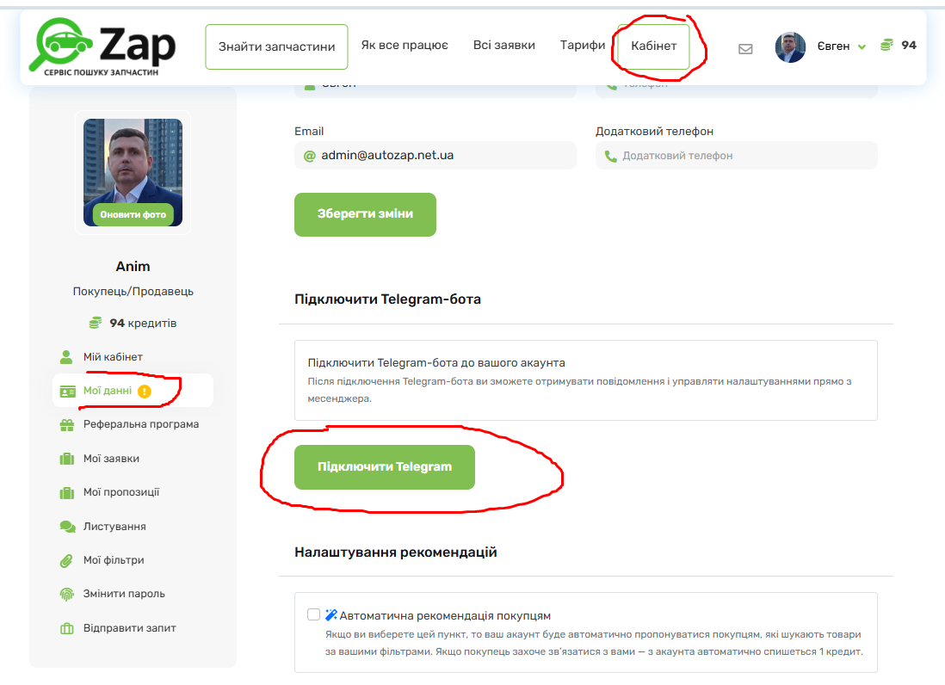Screen dimensions: 945x685
Task: Open the envelope messages icon in header
Action: [x=745, y=49]
